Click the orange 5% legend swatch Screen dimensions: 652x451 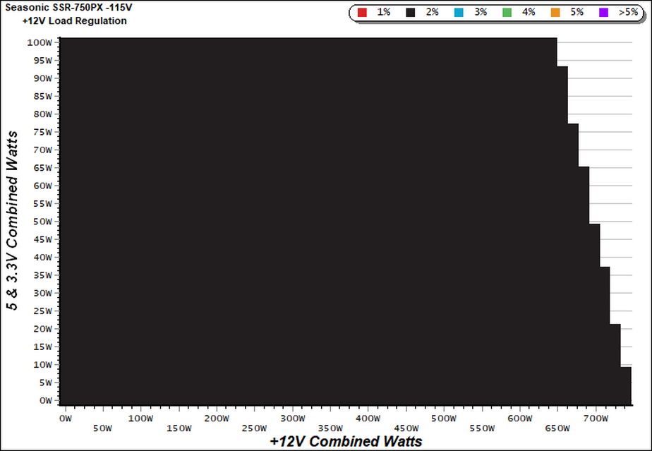(x=555, y=13)
